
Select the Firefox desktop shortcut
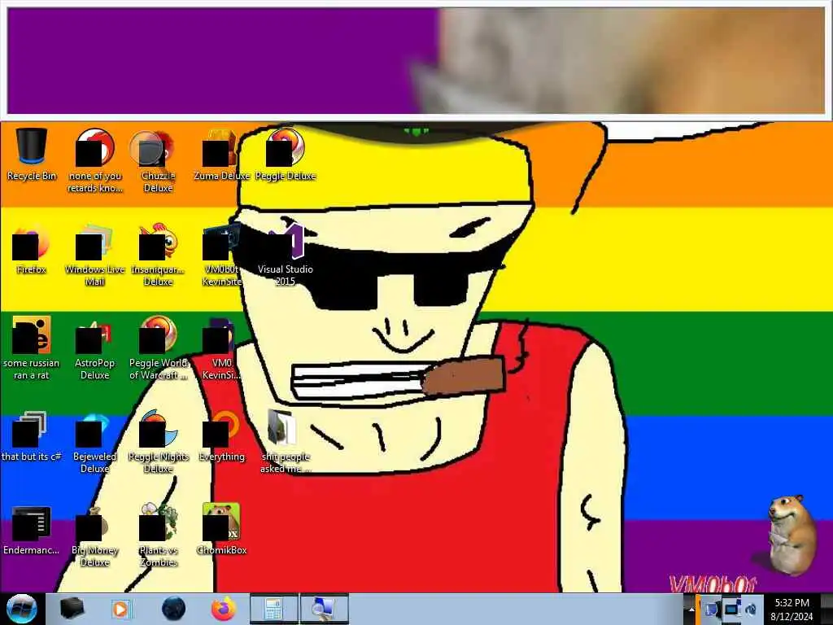coord(32,249)
